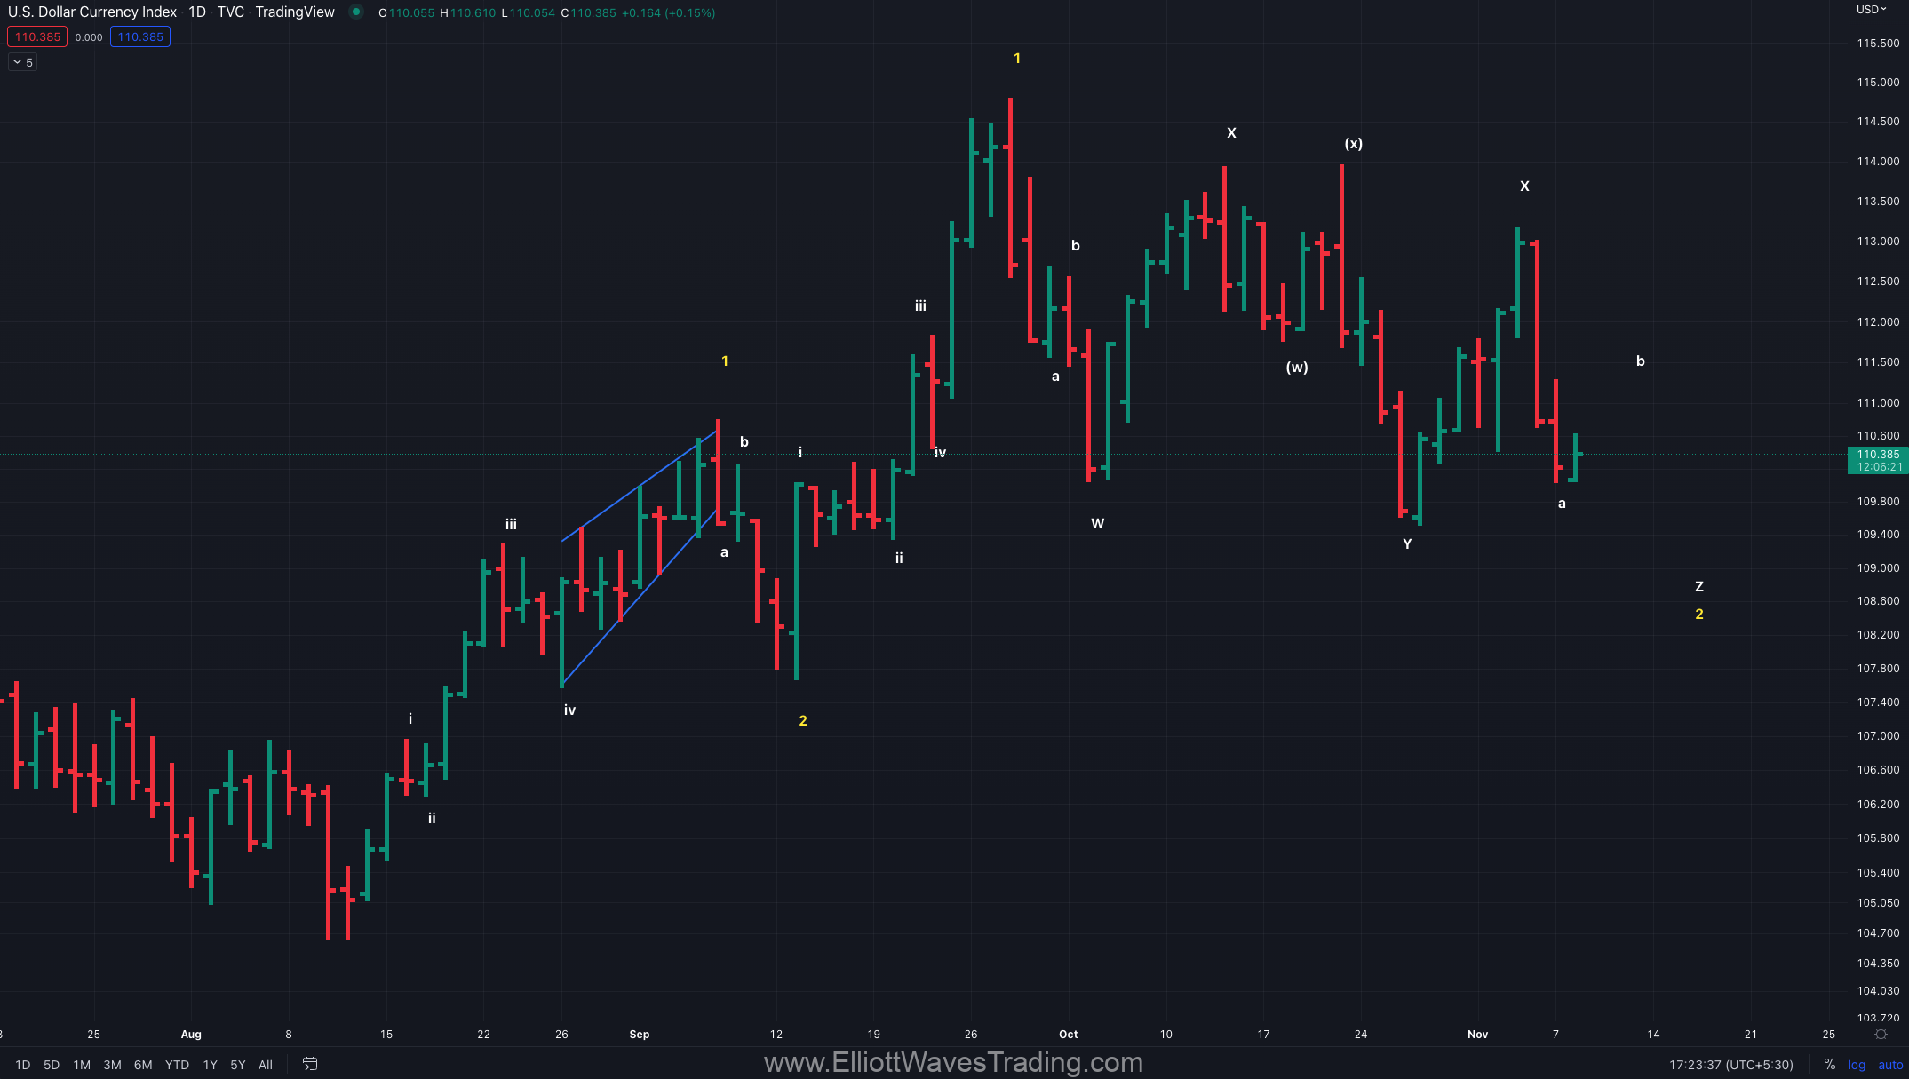The height and width of the screenshot is (1079, 1909).
Task: Click the 109.000 price axis label
Action: point(1878,568)
